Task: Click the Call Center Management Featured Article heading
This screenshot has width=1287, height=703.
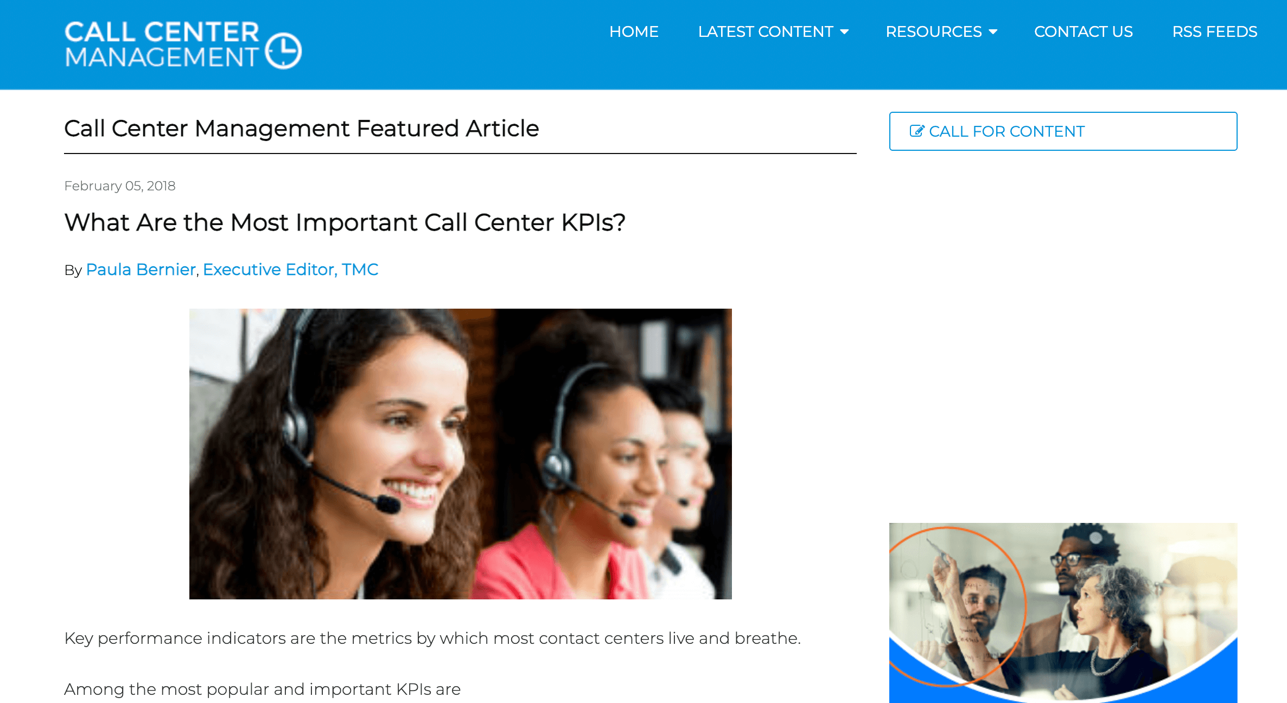Action: pos(301,129)
